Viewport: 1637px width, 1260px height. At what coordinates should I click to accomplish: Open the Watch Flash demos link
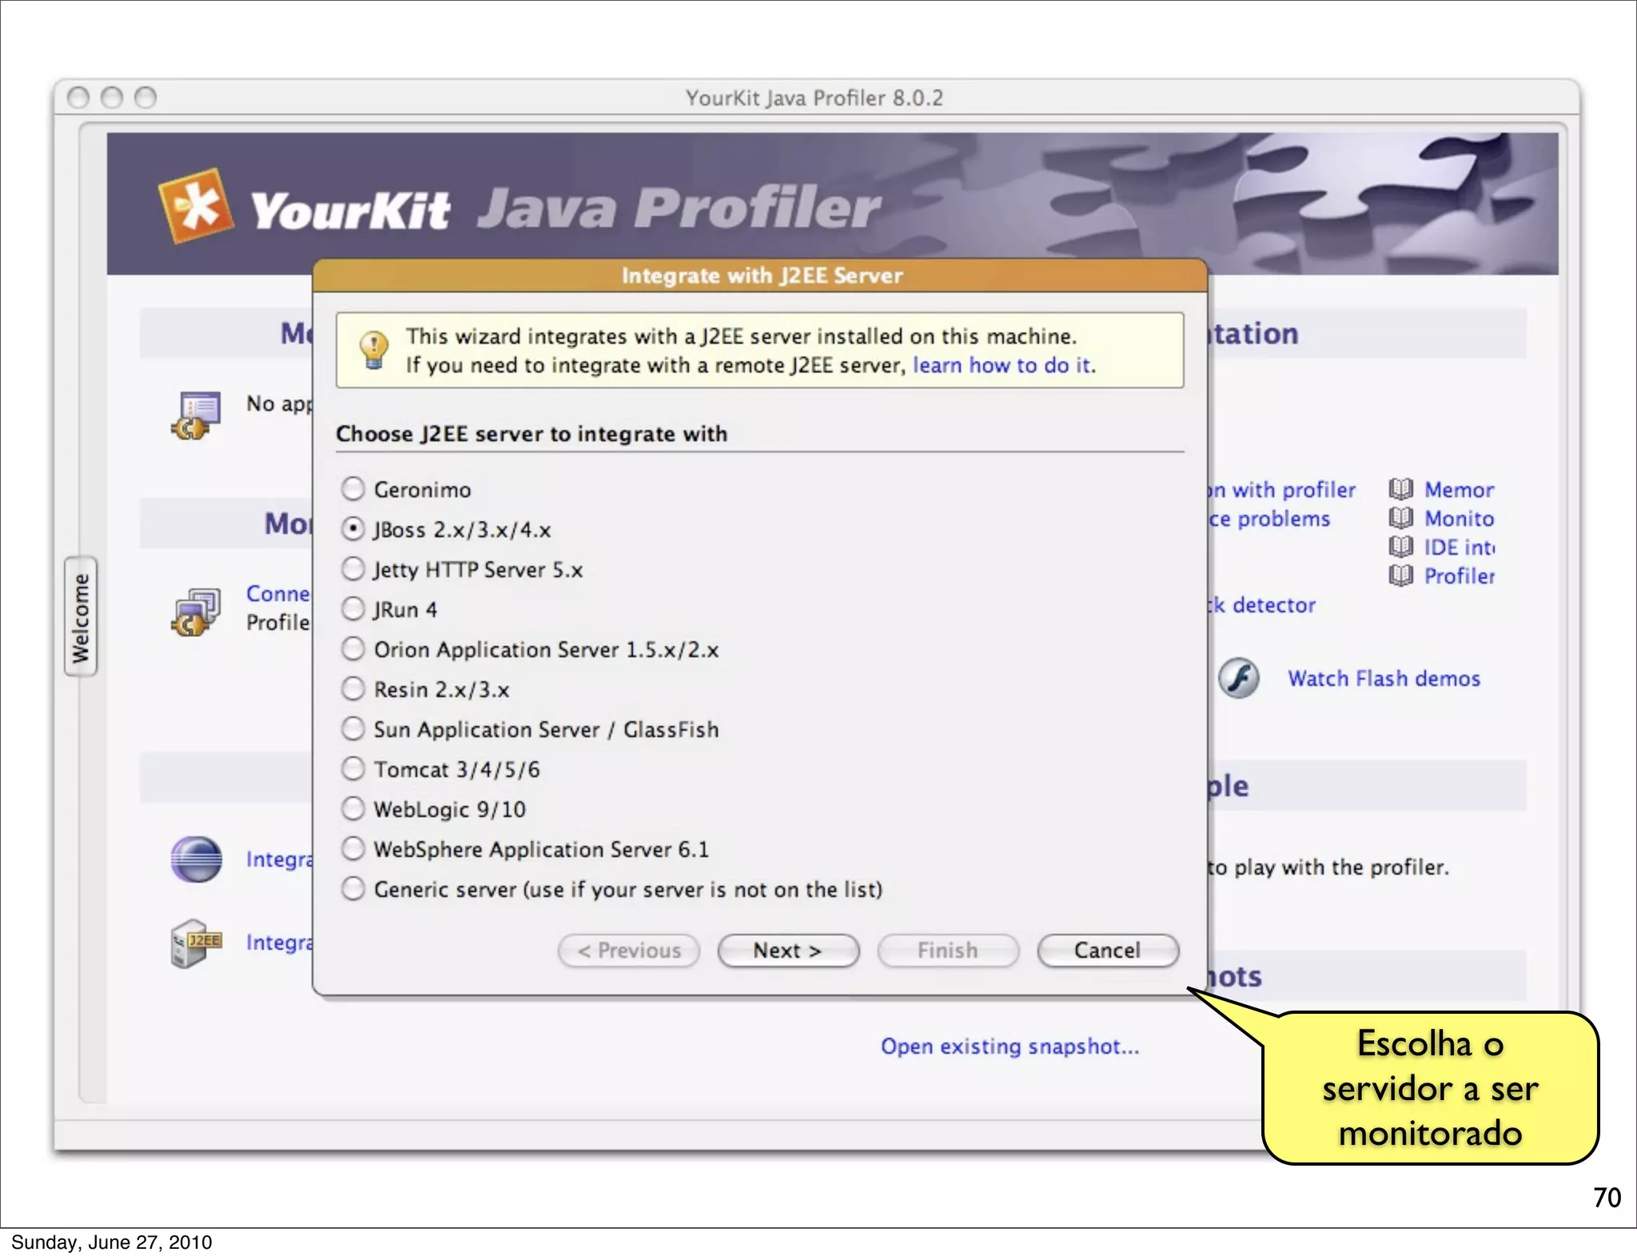(1383, 678)
